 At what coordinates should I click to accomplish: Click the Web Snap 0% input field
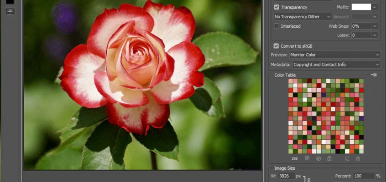[x=361, y=26]
